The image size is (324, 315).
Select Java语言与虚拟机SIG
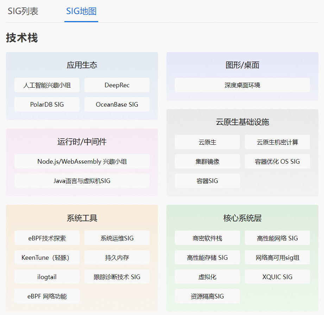point(82,181)
